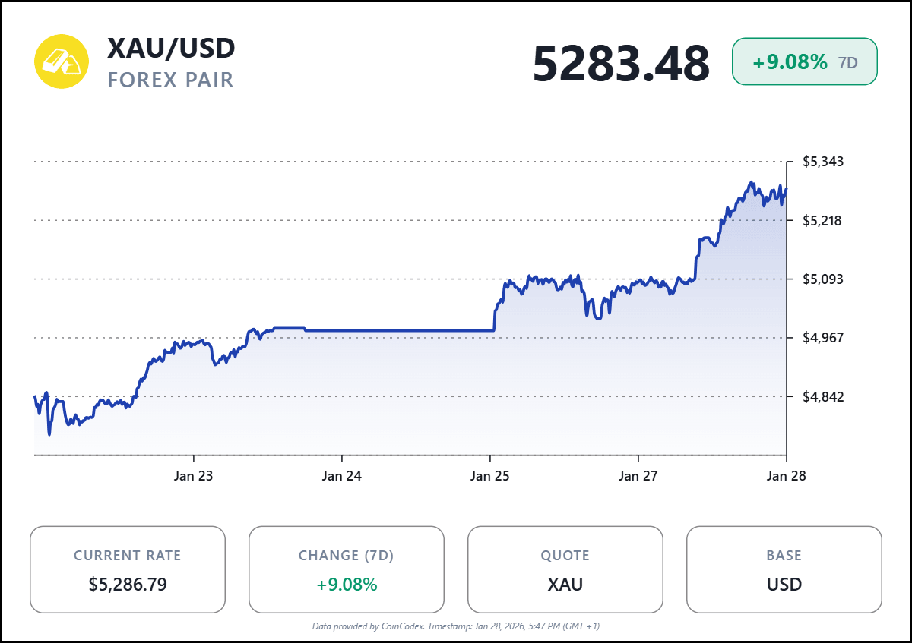The image size is (912, 643).
Task: Expand the $4,967 axis level marker
Action: [x=823, y=336]
